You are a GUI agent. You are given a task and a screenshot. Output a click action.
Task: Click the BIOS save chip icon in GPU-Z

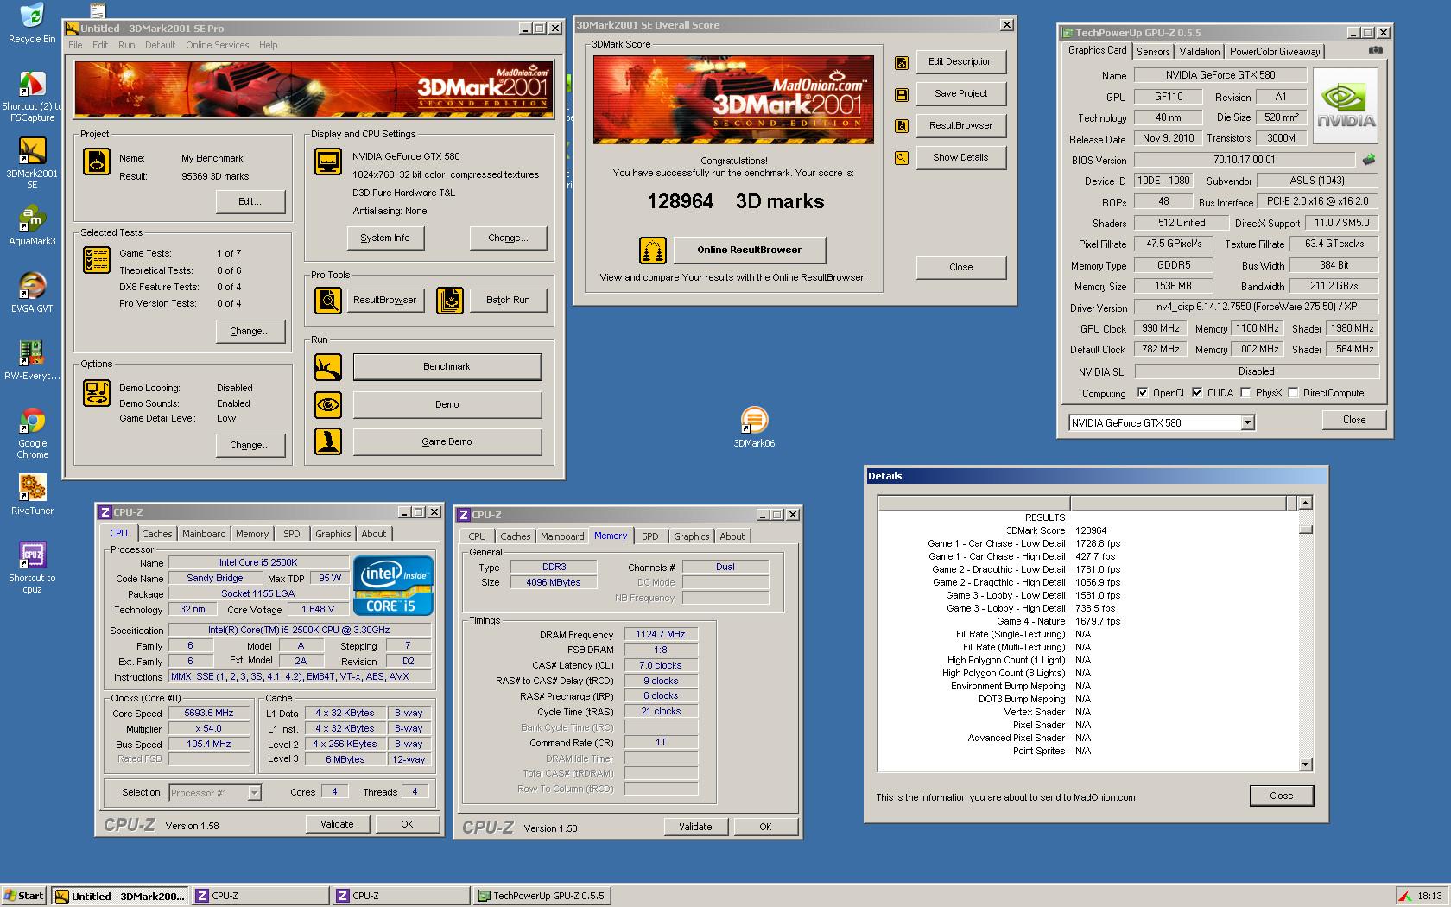point(1369,160)
